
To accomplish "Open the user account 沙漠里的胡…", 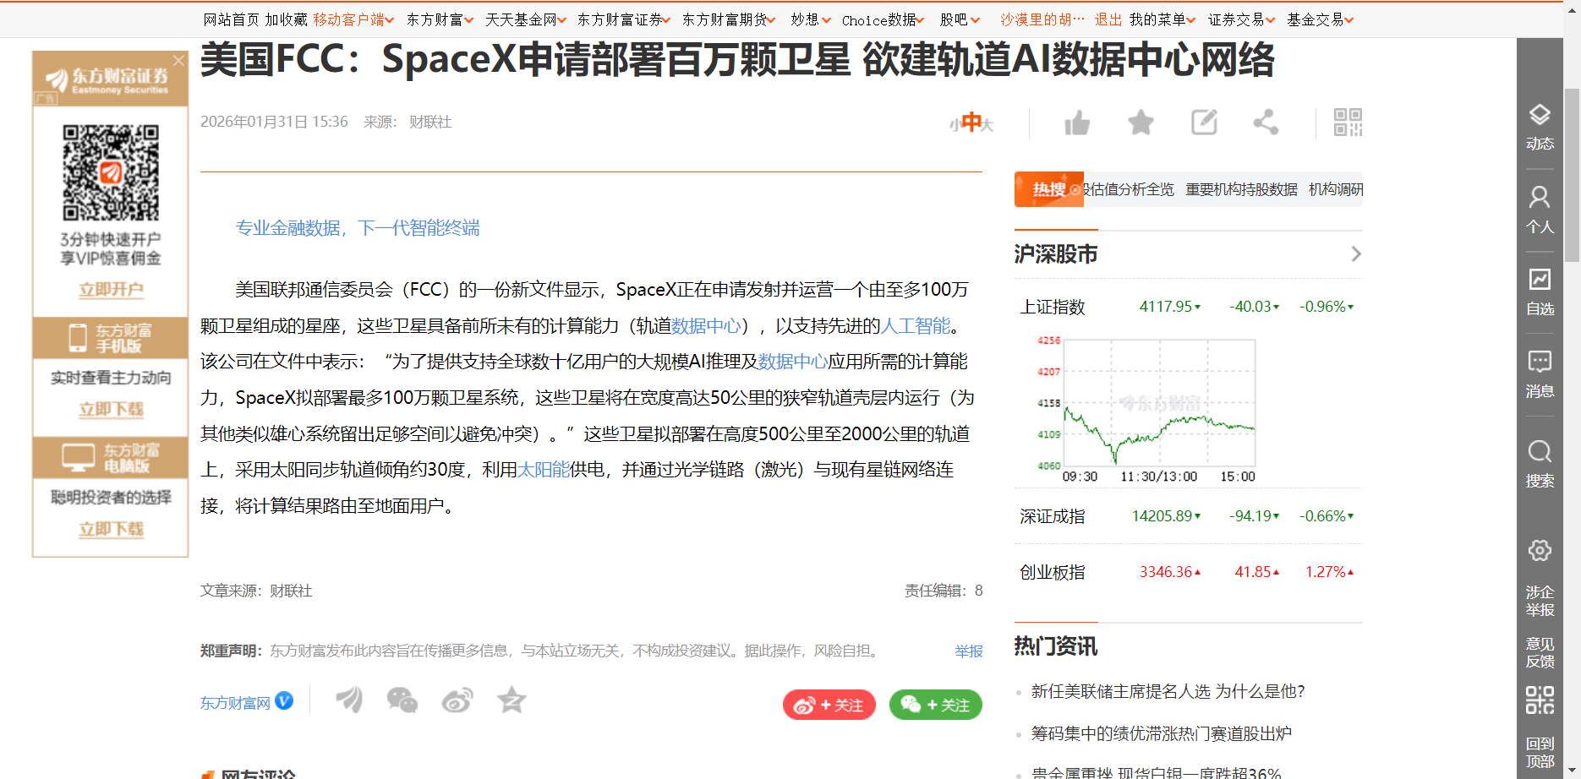I will [1042, 19].
